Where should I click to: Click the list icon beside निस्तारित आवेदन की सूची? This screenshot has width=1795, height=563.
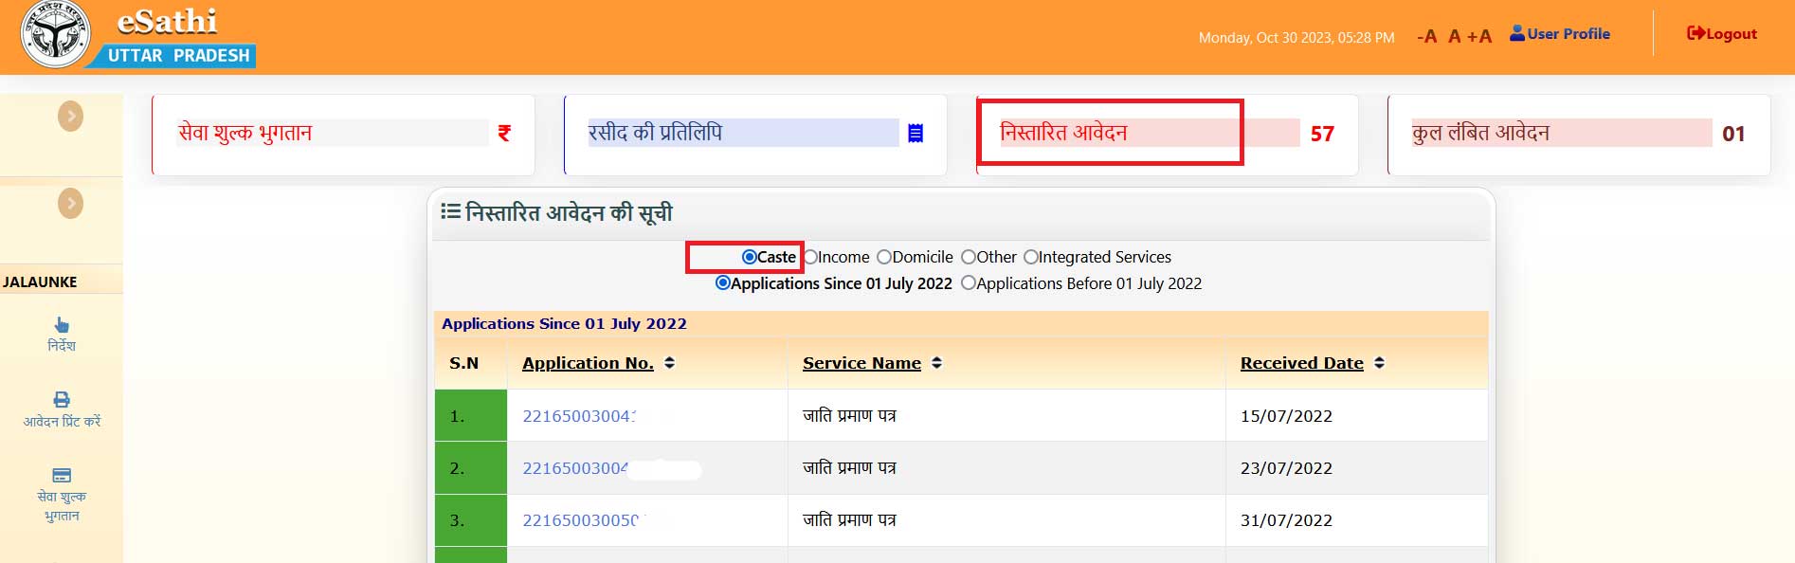[450, 211]
